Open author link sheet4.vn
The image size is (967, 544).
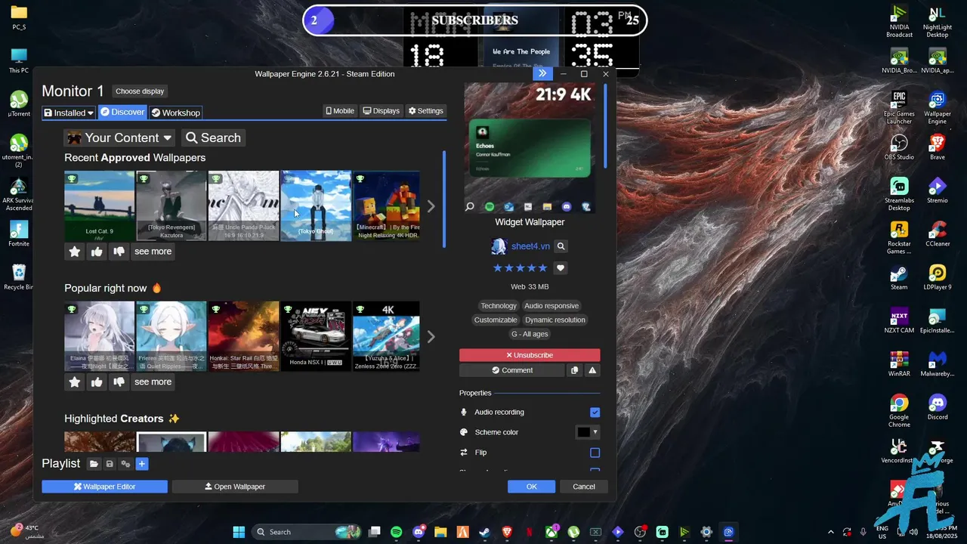point(530,246)
